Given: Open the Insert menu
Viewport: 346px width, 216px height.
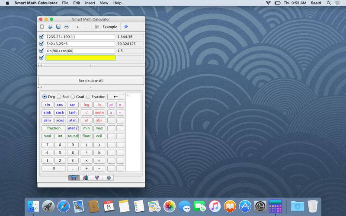Looking at the screenshot, I should tap(90, 3).
